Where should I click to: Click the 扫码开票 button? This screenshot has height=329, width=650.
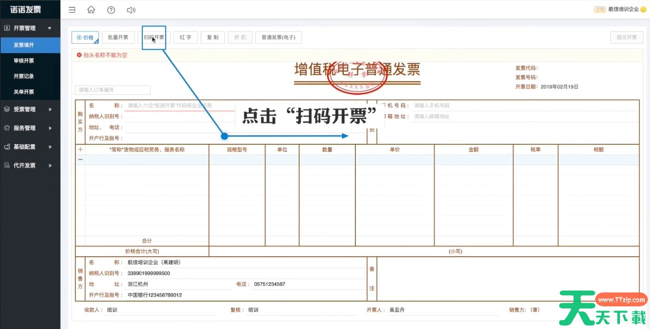pyautogui.click(x=154, y=37)
